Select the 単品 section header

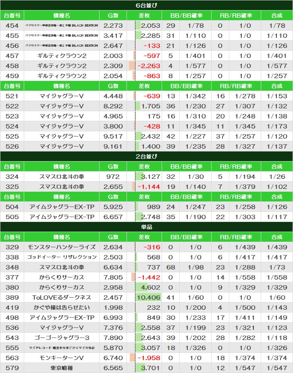pyautogui.click(x=146, y=227)
